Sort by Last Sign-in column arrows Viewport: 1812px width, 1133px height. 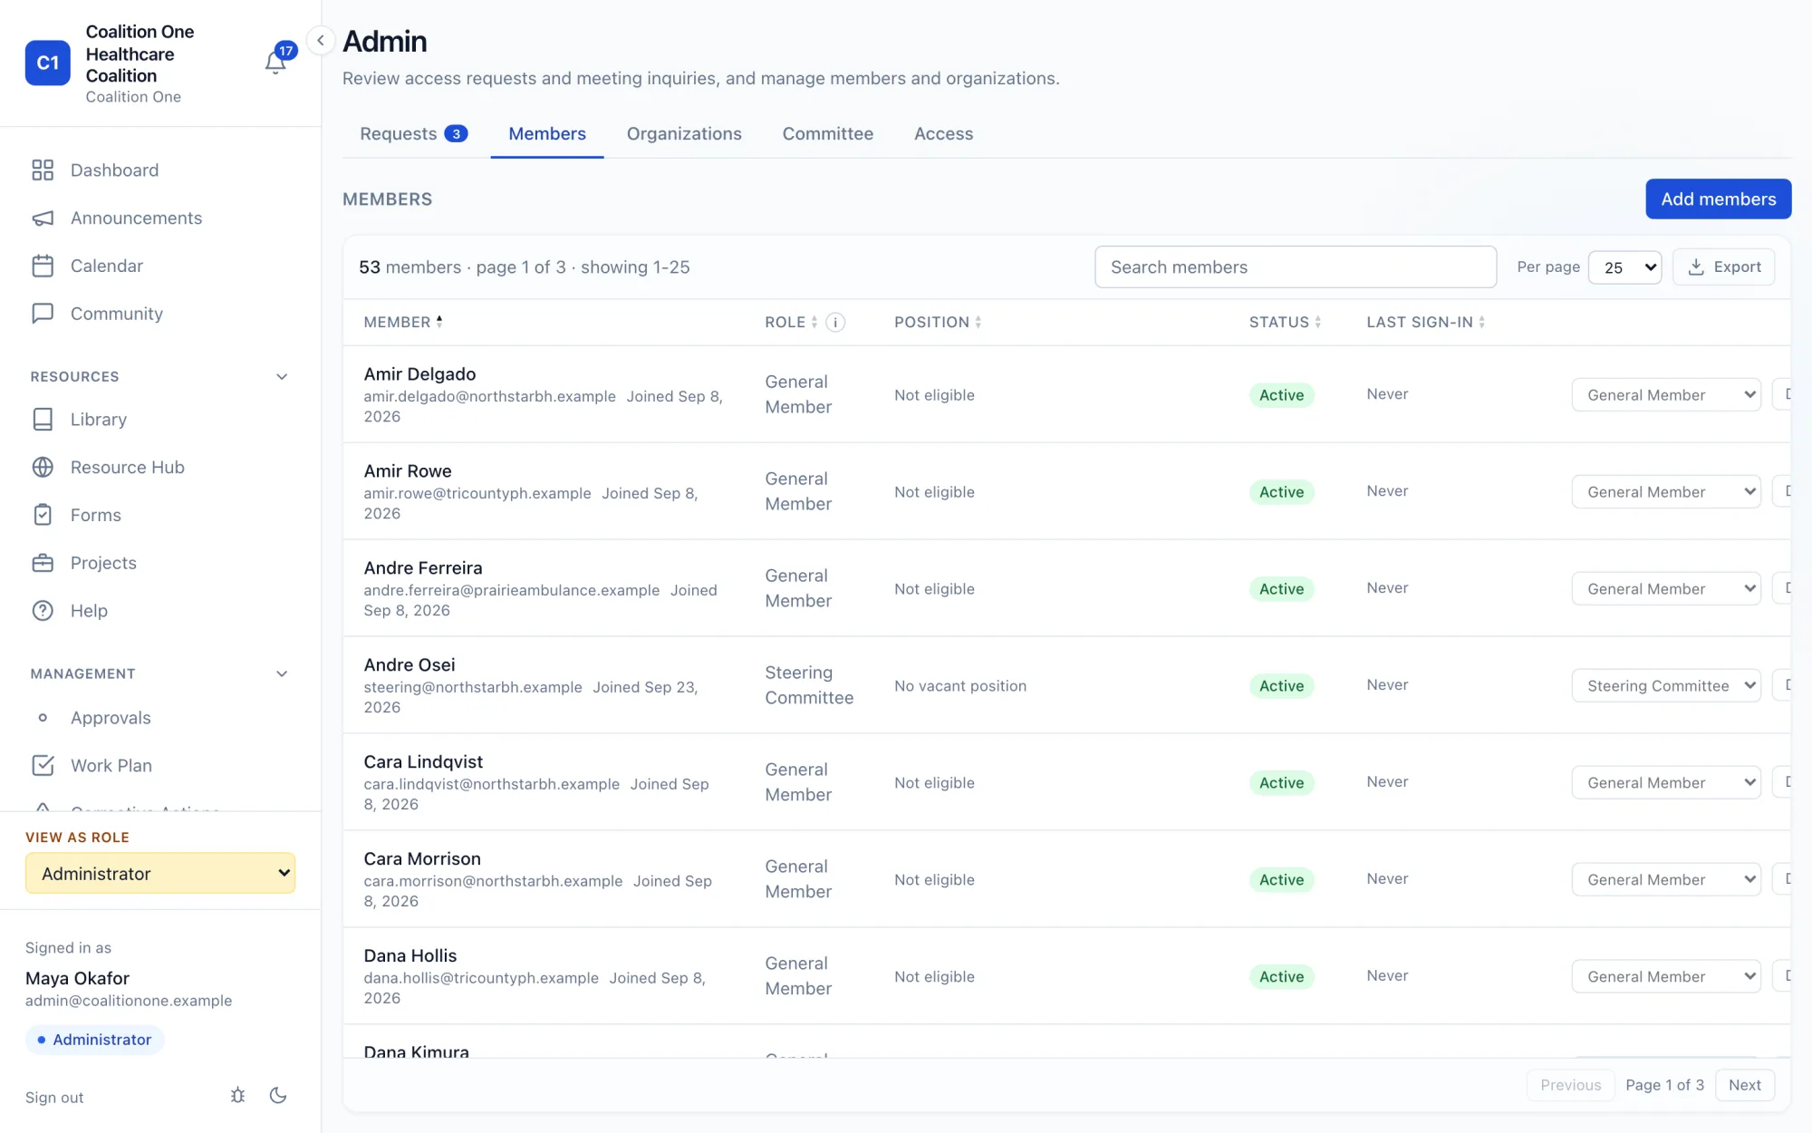1482,323
